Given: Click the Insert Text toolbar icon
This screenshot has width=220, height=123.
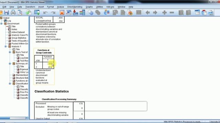Looking at the screenshot, I should 211,13.
